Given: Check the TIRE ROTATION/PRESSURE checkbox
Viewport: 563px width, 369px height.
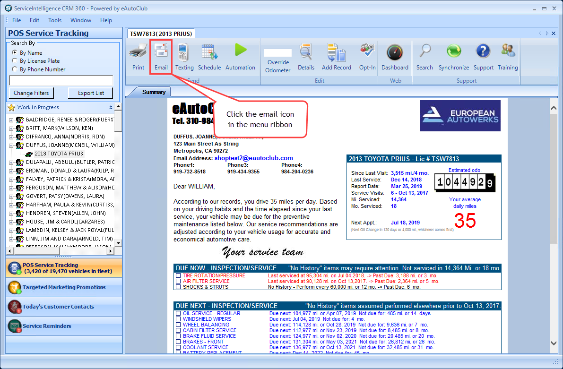Looking at the screenshot, I should (x=178, y=275).
